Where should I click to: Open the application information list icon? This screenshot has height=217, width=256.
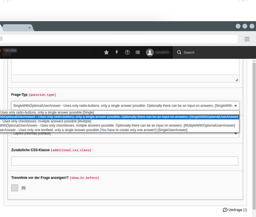coord(138,52)
